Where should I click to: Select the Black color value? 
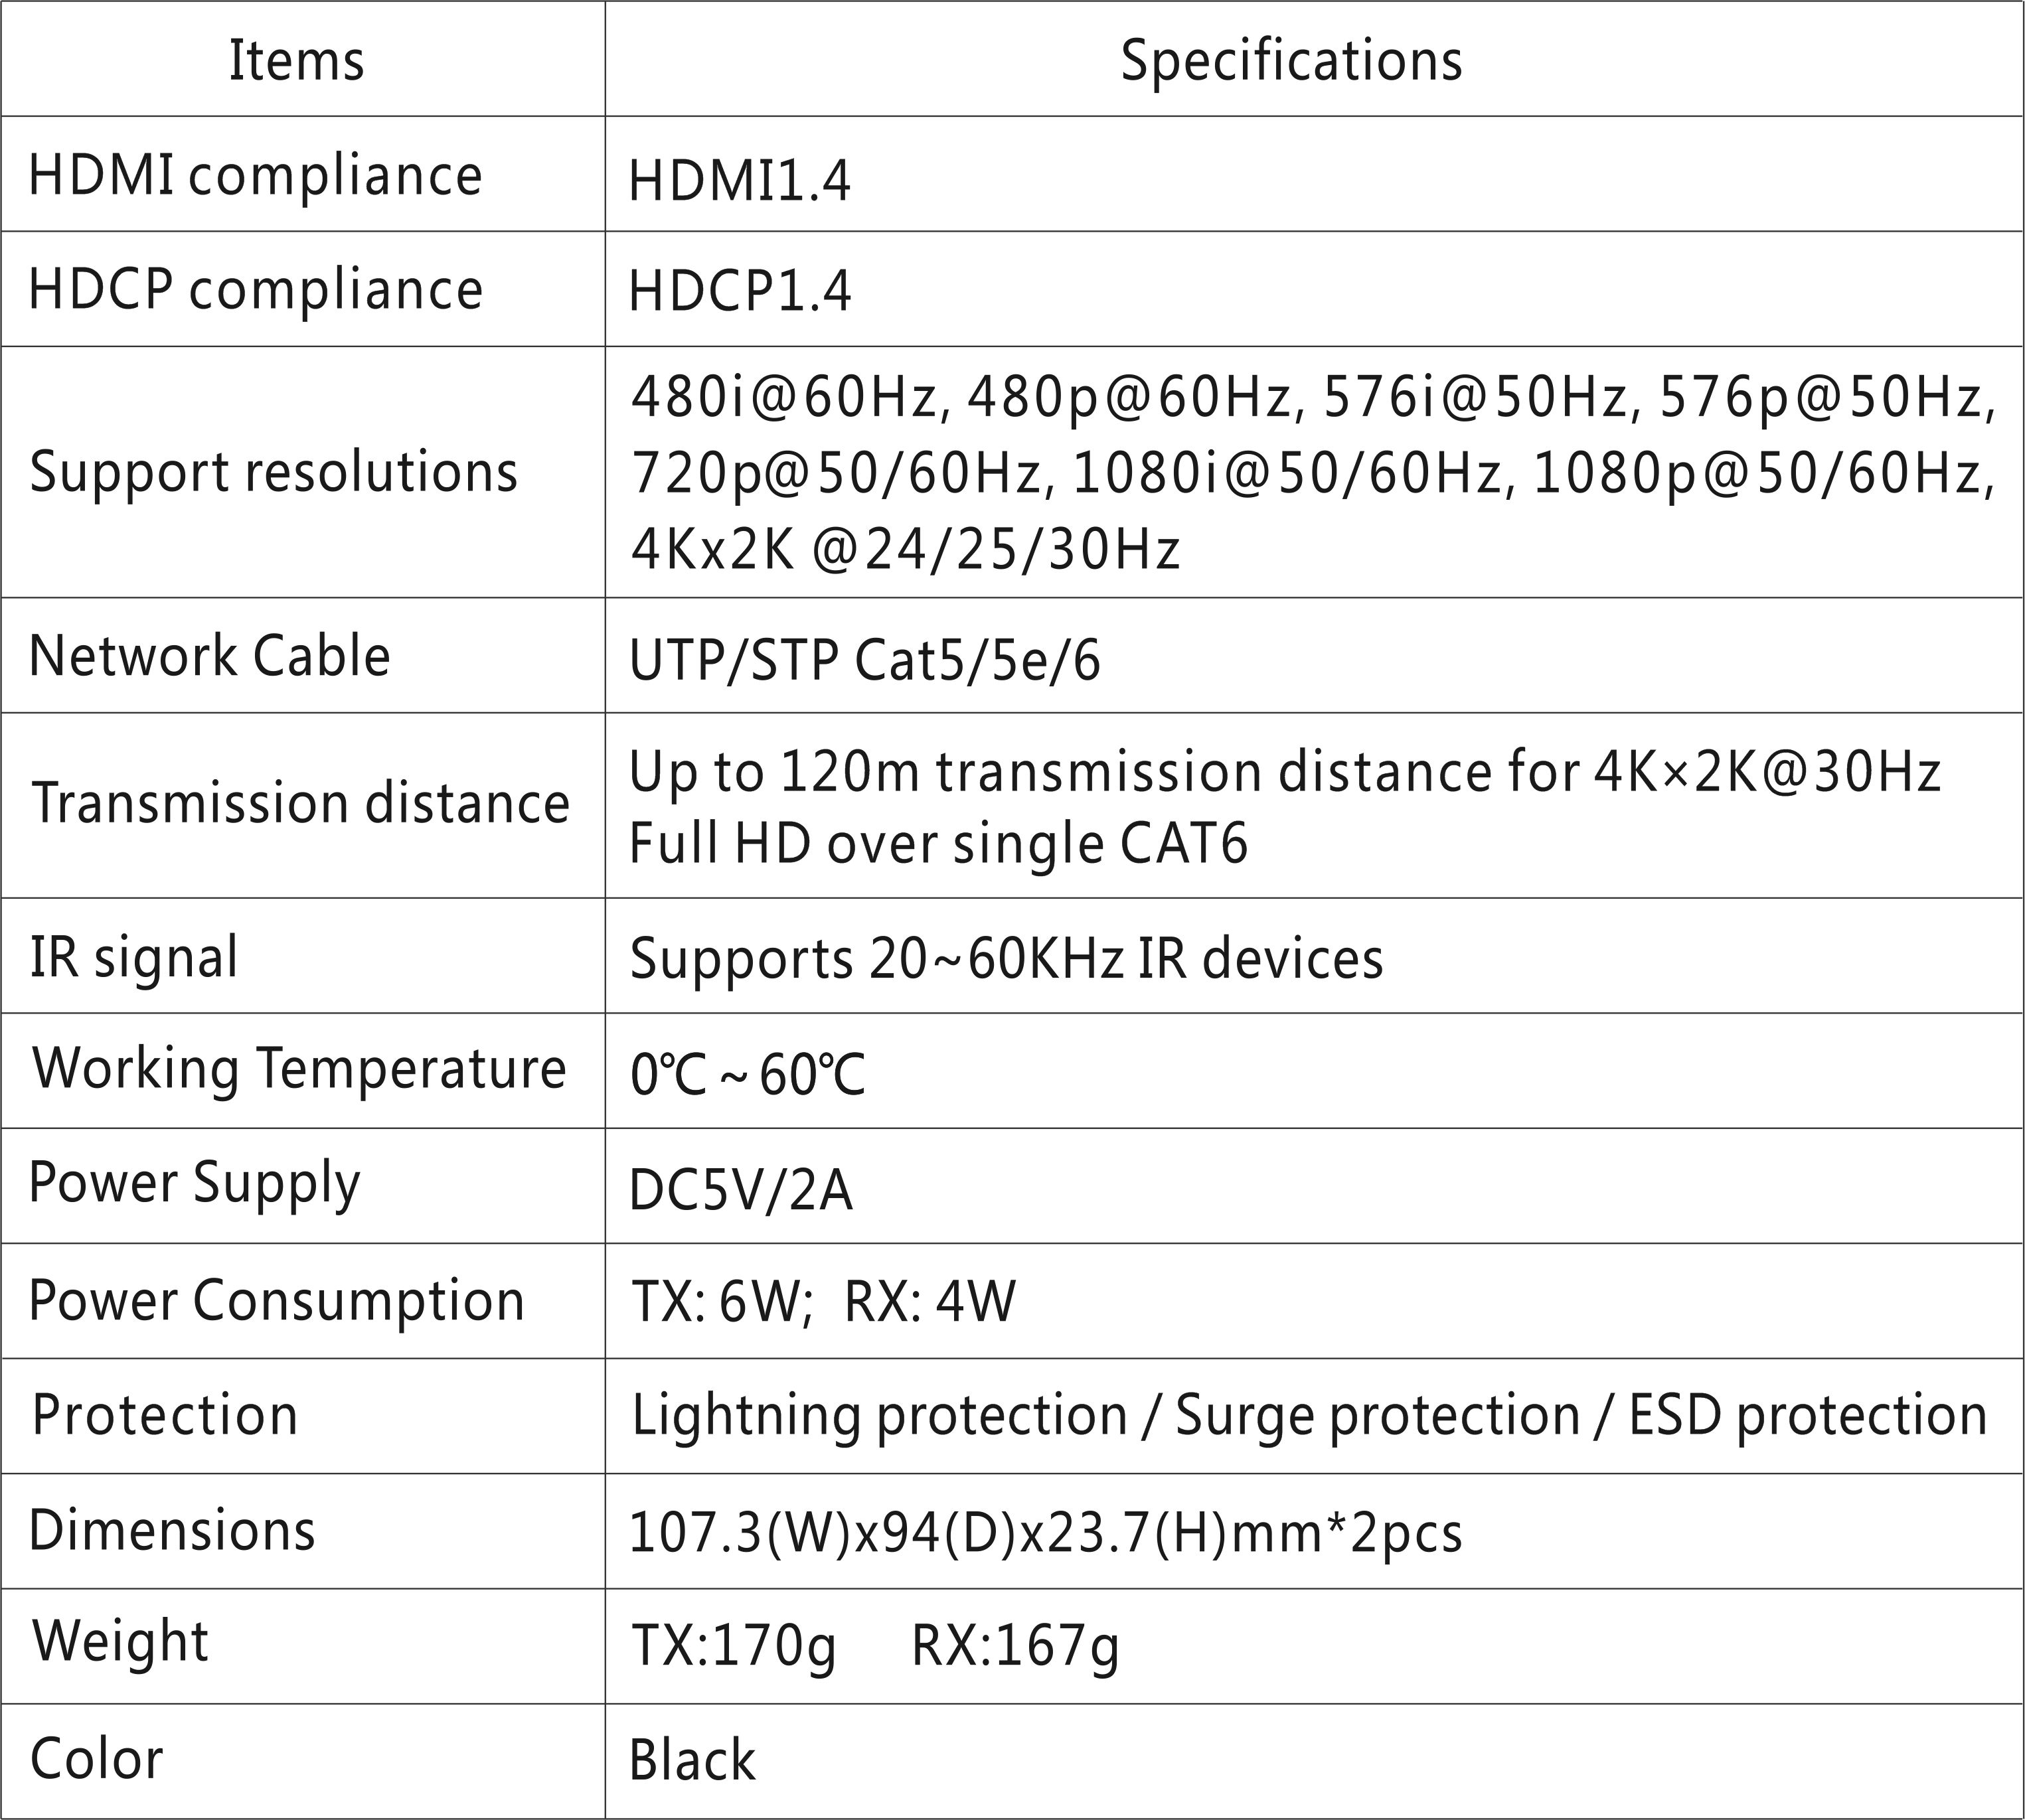click(692, 1760)
